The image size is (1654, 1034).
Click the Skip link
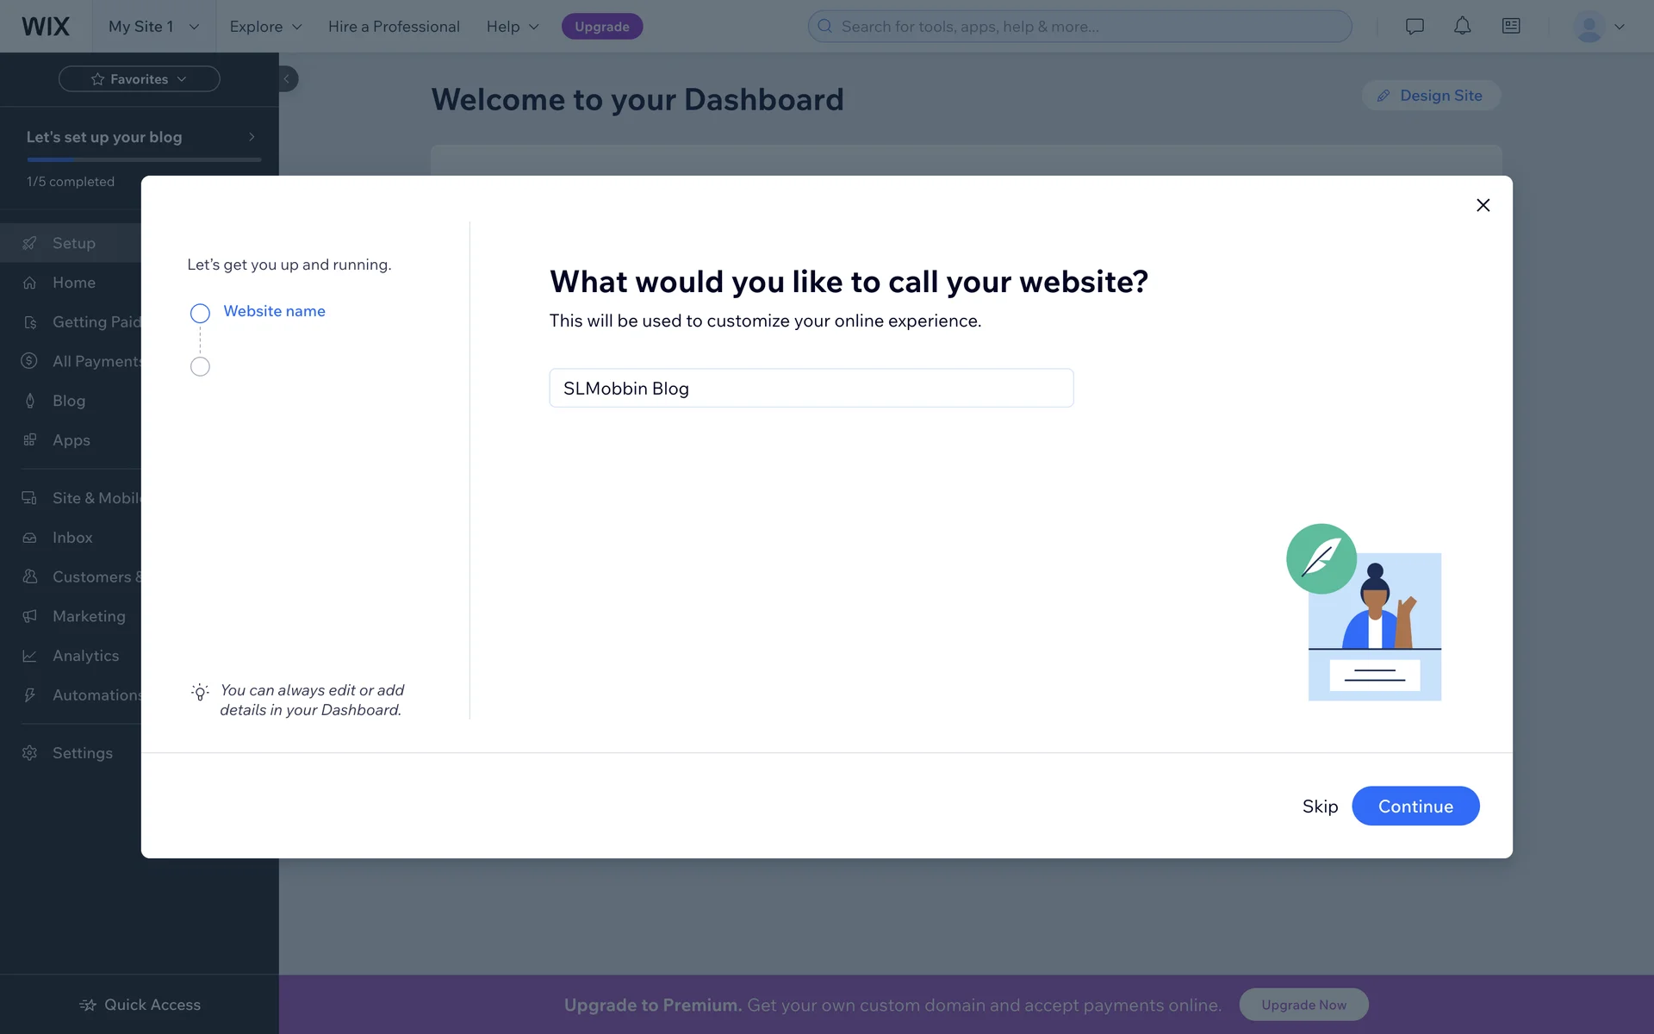tap(1320, 807)
